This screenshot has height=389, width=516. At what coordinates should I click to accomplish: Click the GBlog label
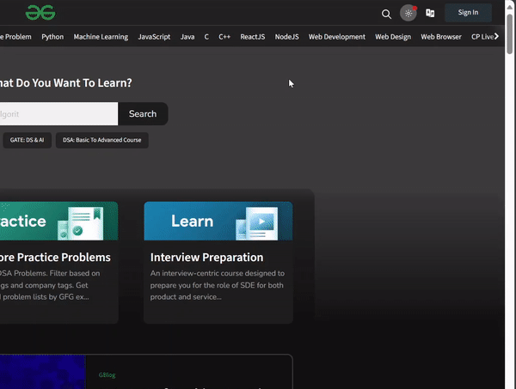pyautogui.click(x=107, y=375)
